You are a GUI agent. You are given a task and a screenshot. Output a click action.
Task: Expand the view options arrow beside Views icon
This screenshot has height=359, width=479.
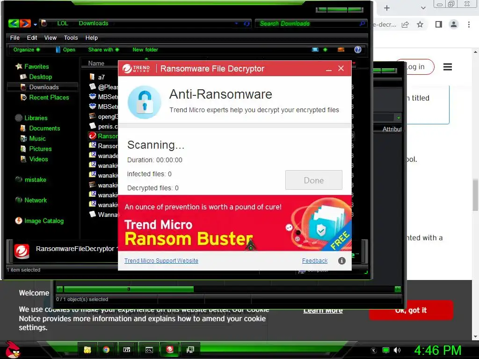pos(325,50)
